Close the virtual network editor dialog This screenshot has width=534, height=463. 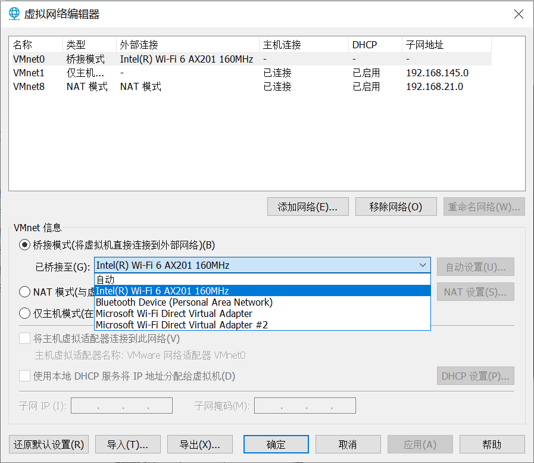(519, 14)
